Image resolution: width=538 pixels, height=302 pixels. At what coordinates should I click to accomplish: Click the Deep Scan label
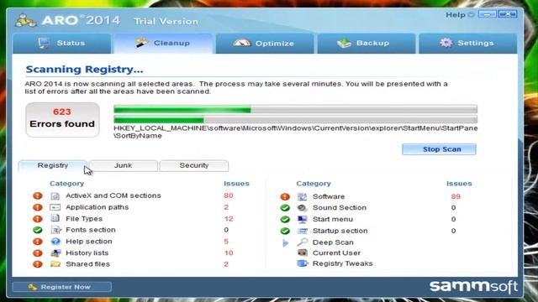[333, 242]
